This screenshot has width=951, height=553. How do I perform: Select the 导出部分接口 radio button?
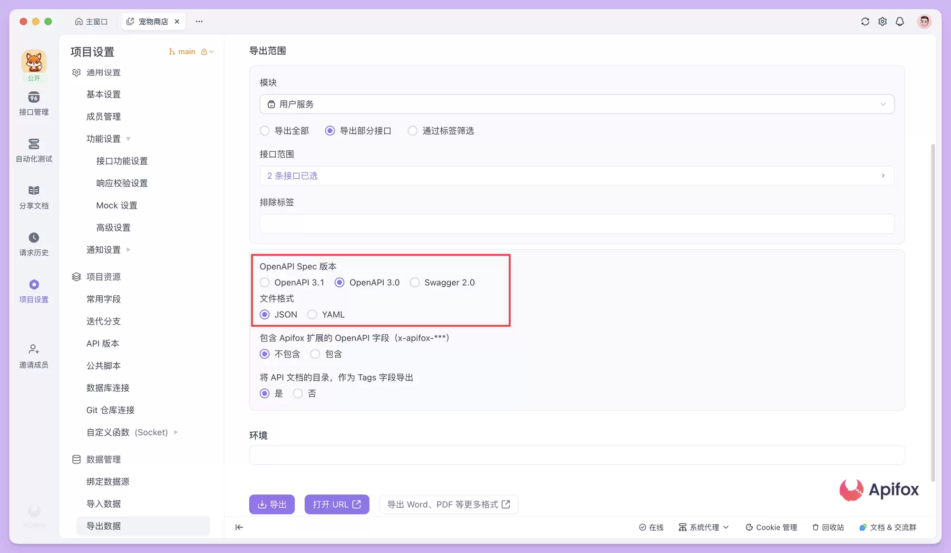point(330,131)
